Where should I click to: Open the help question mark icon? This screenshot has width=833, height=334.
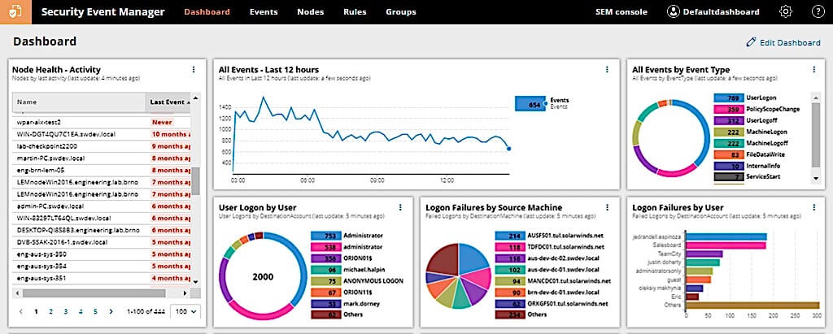[818, 11]
